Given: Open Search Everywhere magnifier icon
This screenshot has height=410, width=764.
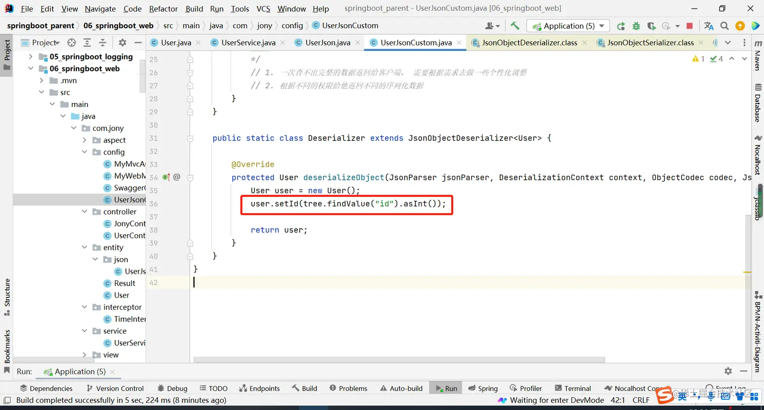Looking at the screenshot, I should click(725, 26).
